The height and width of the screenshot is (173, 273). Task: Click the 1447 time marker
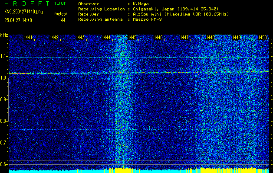coord(184,37)
